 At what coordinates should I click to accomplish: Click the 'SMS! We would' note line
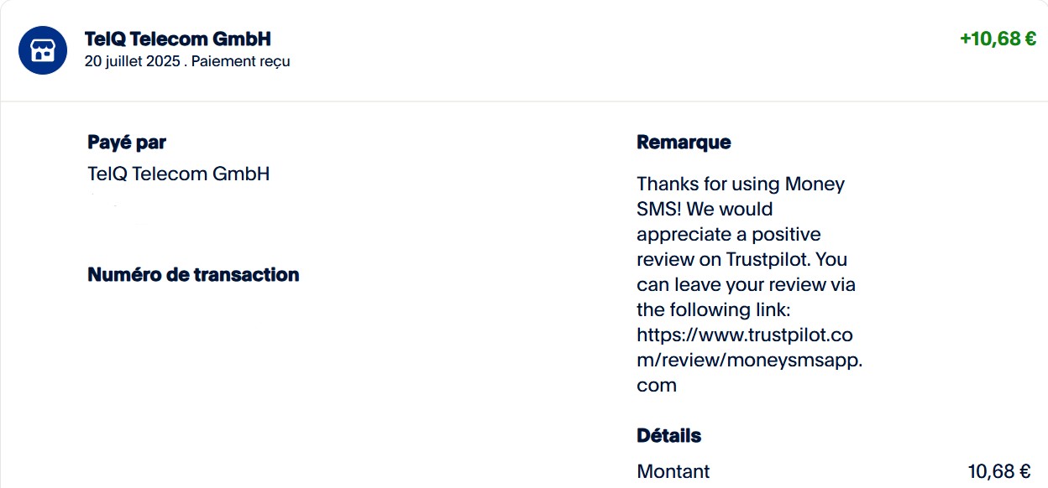click(705, 209)
